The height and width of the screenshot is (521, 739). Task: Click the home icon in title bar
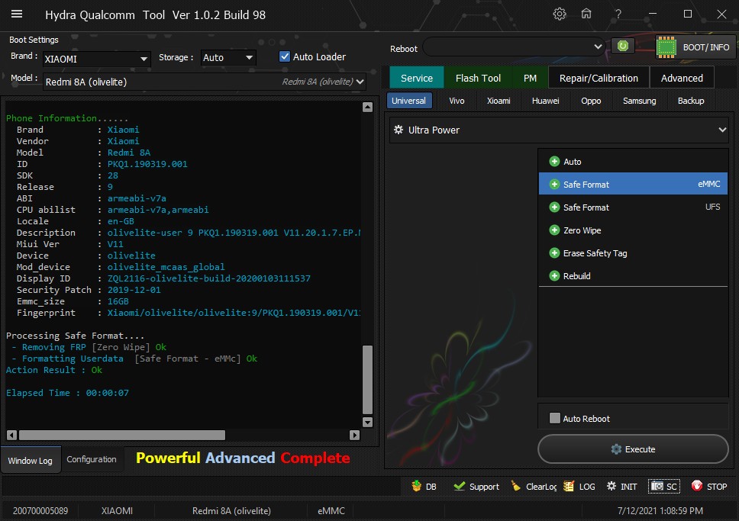tap(586, 14)
